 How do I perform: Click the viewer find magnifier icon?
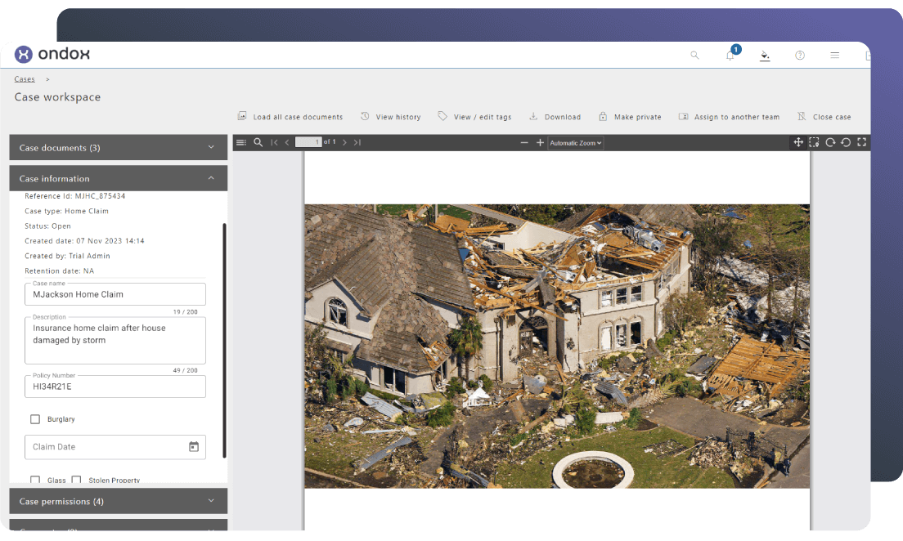tap(258, 142)
